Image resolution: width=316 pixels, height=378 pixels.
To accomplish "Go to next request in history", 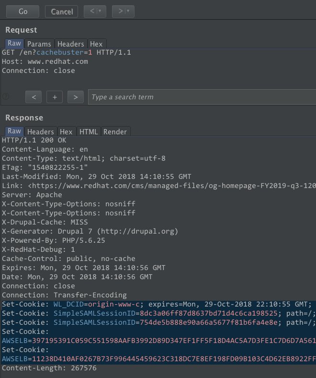I will point(120,11).
